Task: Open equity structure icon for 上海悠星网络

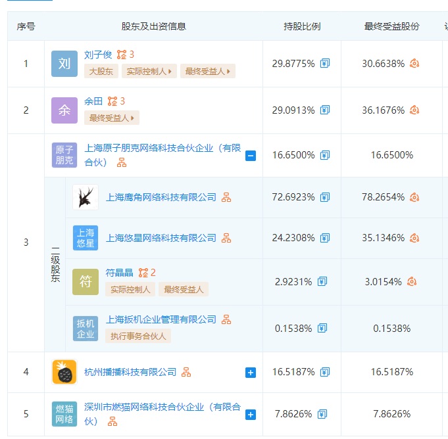Action: click(x=226, y=238)
